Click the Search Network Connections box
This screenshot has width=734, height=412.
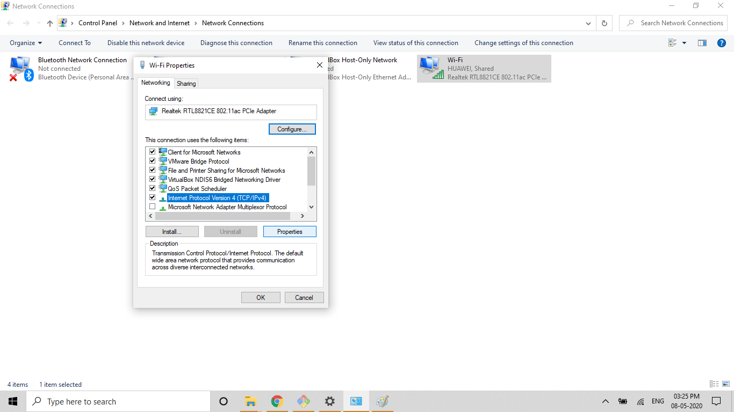pos(673,23)
